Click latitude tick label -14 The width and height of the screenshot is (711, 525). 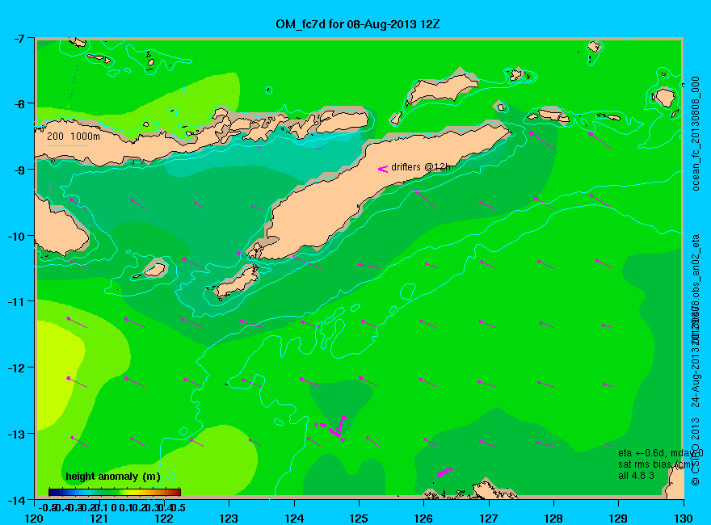[x=16, y=500]
